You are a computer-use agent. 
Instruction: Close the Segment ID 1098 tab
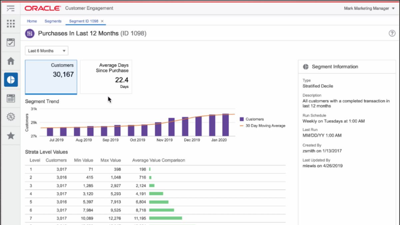[102, 21]
